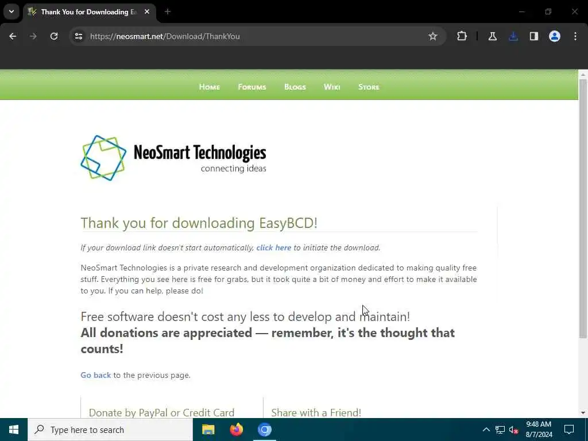Go back using the browser back arrow

pos(13,36)
